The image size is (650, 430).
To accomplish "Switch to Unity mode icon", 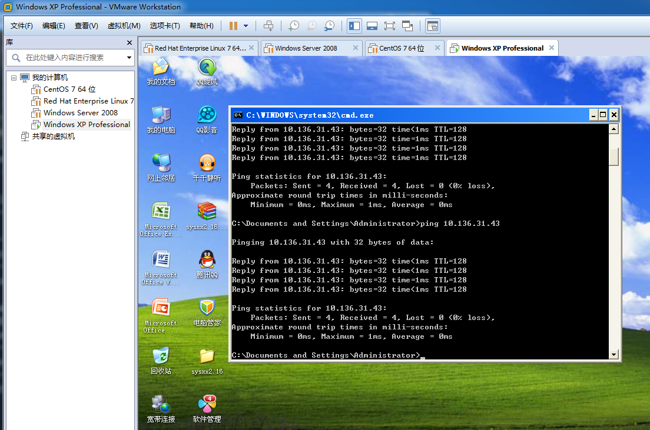I will tap(407, 26).
